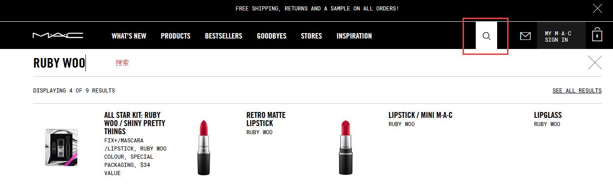This screenshot has width=613, height=185.
Task: Open the Inspiration menu
Action: (x=354, y=36)
